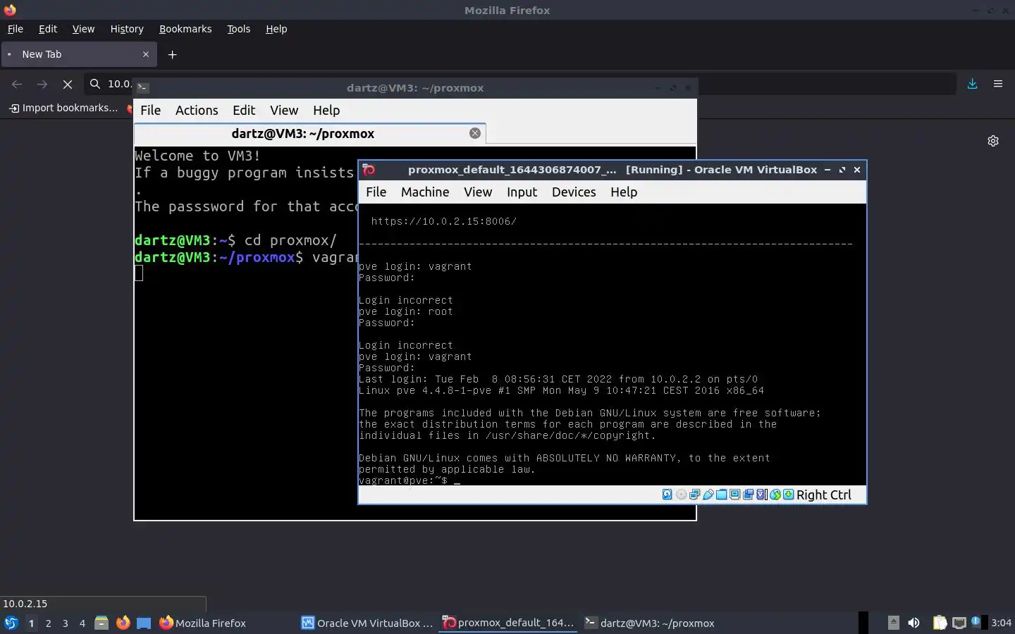
Task: Click the Right Ctrl host key label
Action: pos(823,495)
